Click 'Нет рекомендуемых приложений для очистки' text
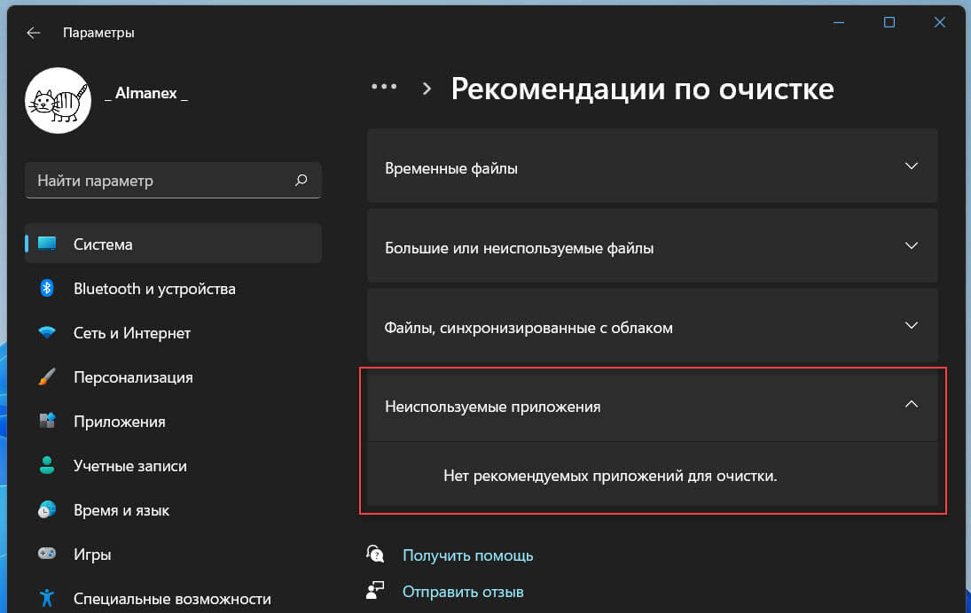The width and height of the screenshot is (971, 613). [610, 476]
